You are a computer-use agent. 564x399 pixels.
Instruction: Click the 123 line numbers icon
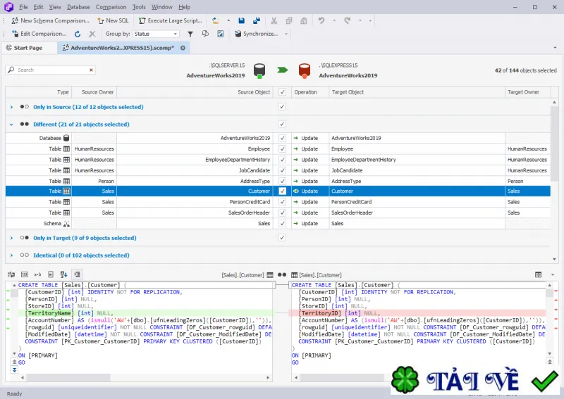(x=25, y=274)
